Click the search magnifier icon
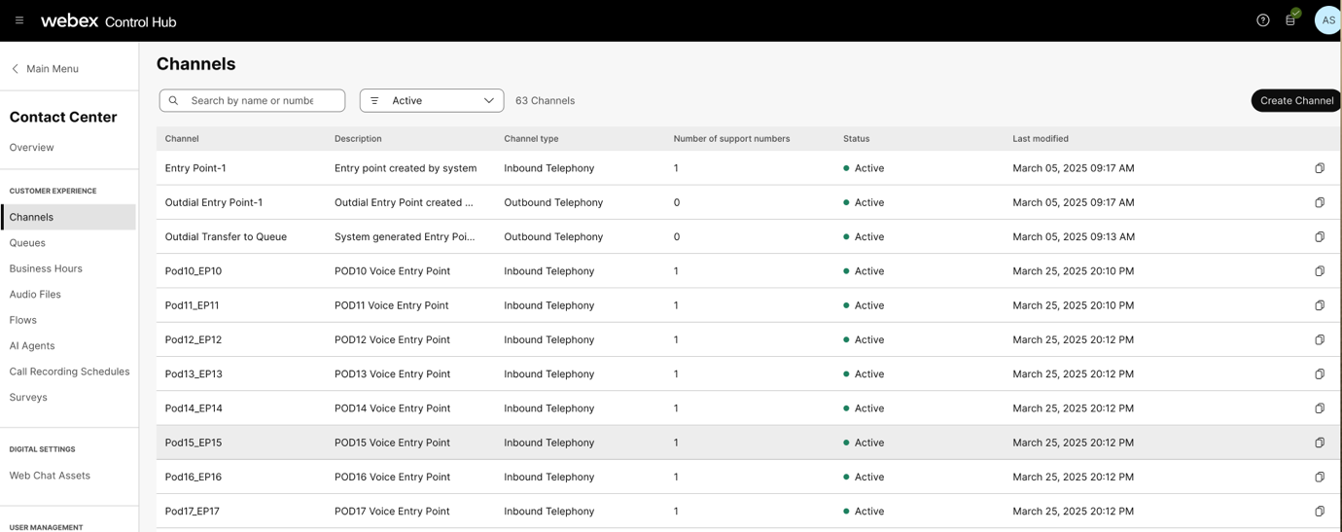Viewport: 1342px width, 532px height. click(x=174, y=101)
